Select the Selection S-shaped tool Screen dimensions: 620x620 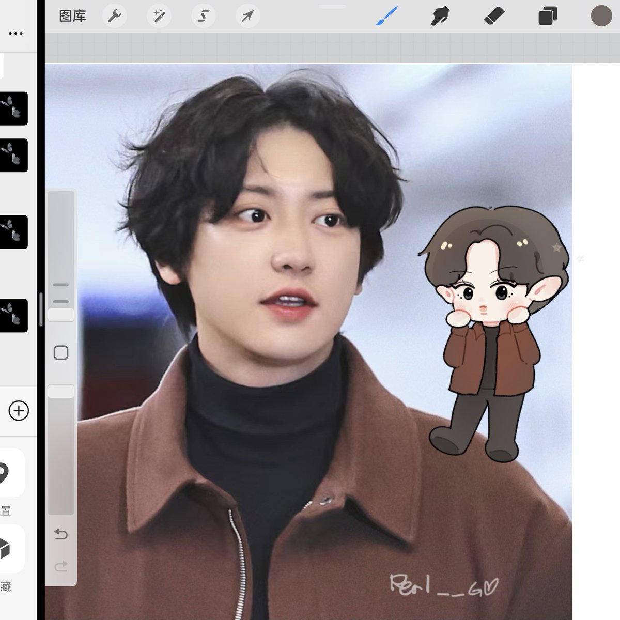[203, 17]
